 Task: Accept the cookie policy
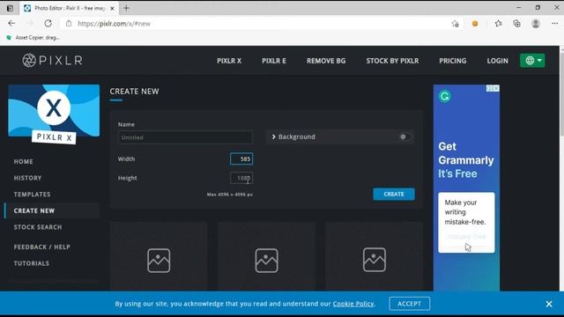tap(409, 304)
